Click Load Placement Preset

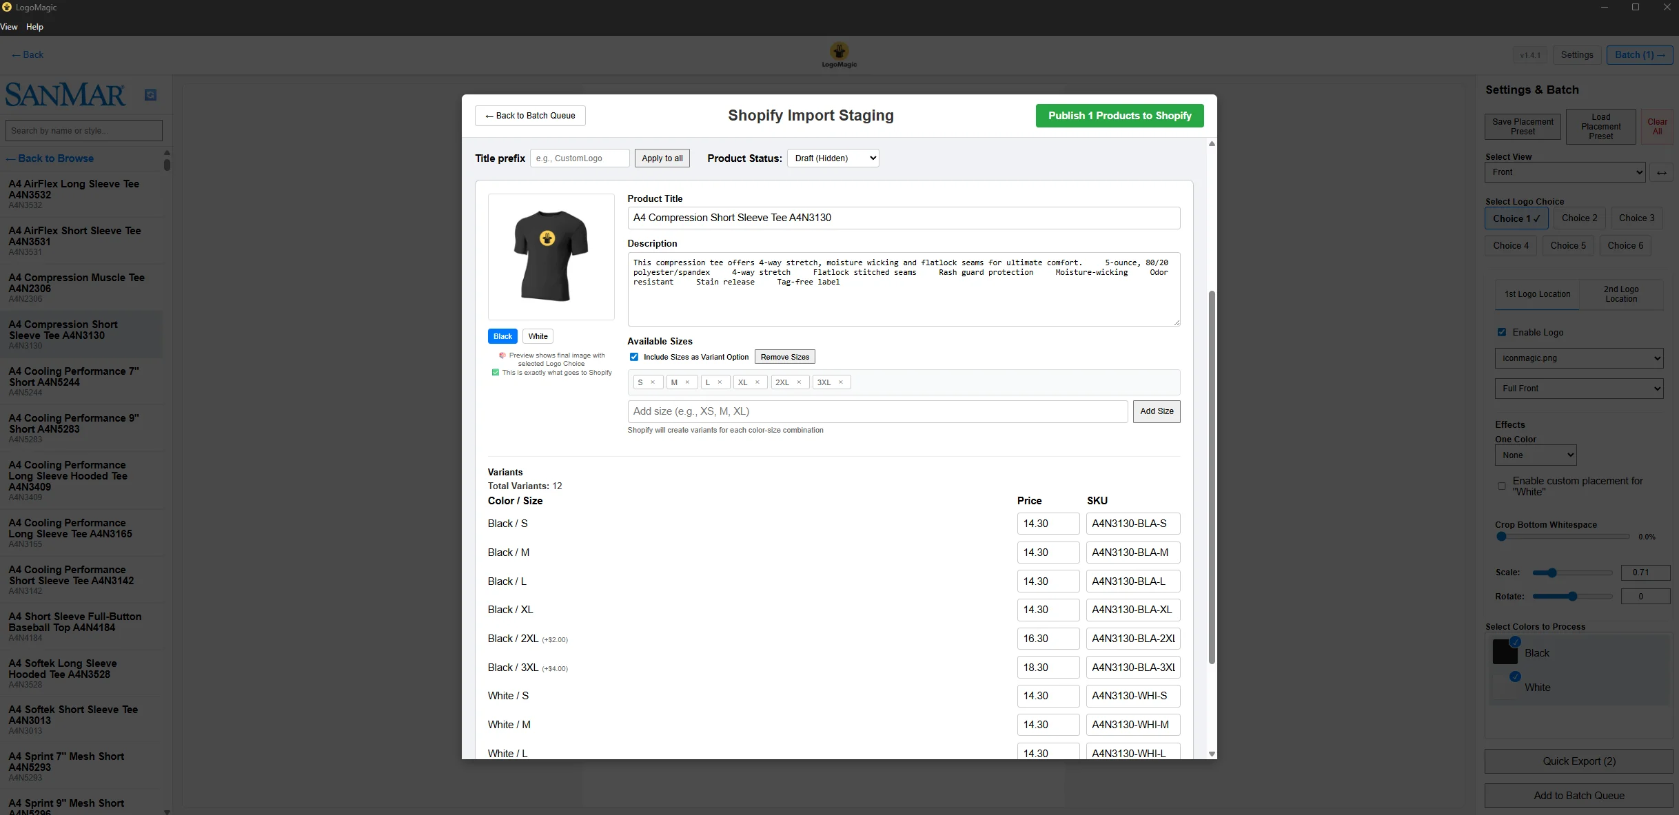(1600, 127)
